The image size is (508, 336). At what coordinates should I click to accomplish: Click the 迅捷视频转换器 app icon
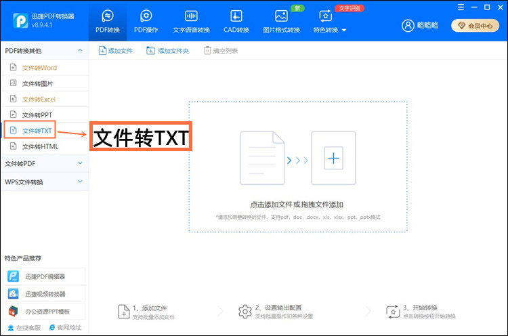pos(14,294)
